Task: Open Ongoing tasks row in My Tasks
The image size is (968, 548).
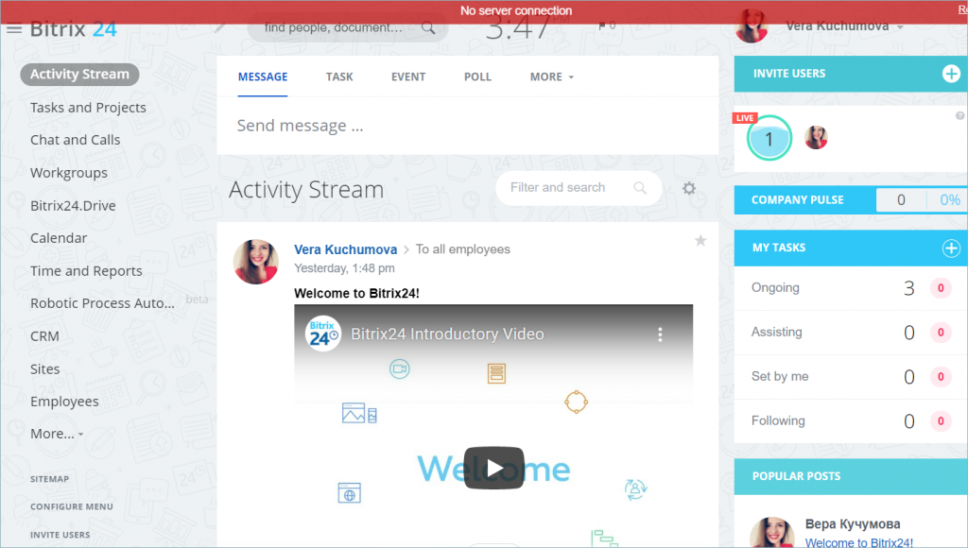Action: (851, 288)
